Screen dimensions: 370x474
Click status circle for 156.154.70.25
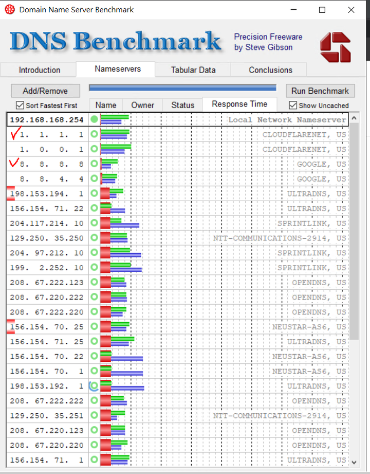coord(94,326)
